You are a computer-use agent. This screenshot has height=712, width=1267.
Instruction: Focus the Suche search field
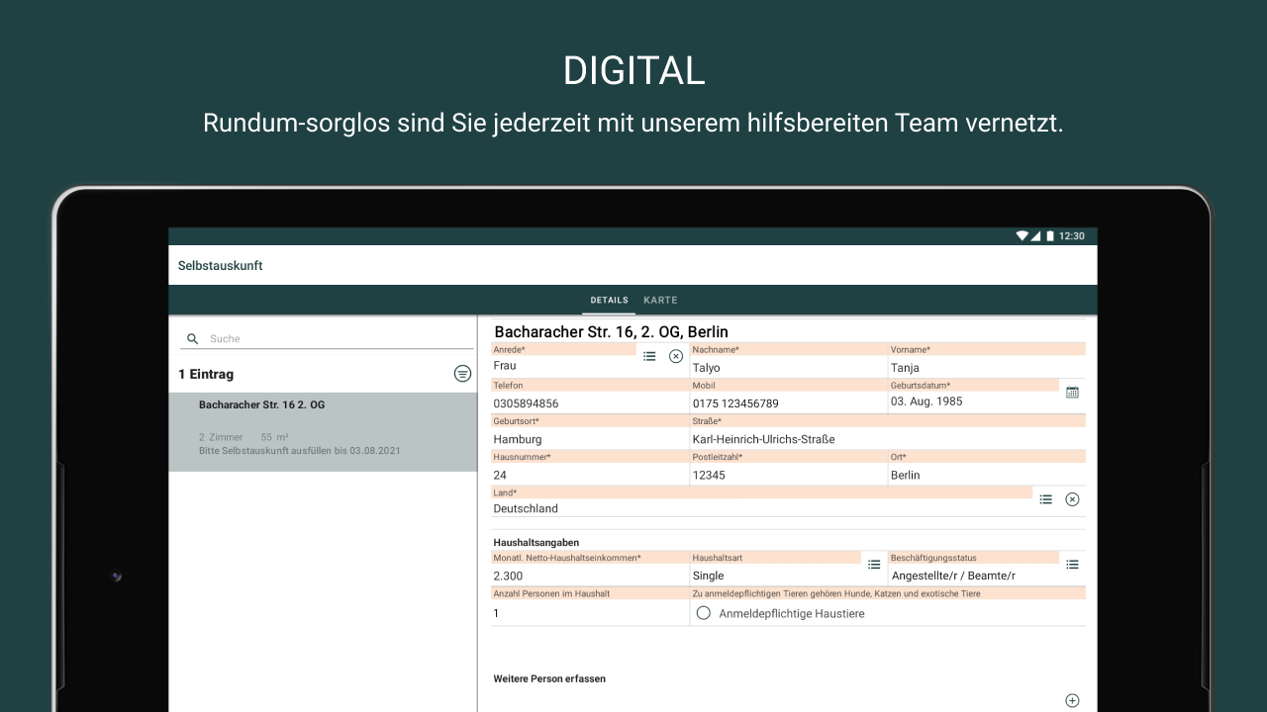click(327, 338)
